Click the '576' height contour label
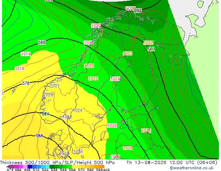The height and width of the screenshot is (171, 221). pyautogui.click(x=26, y=83)
